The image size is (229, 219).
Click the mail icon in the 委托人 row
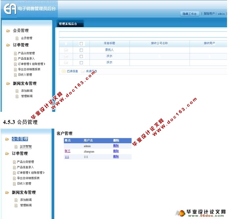point(66,50)
